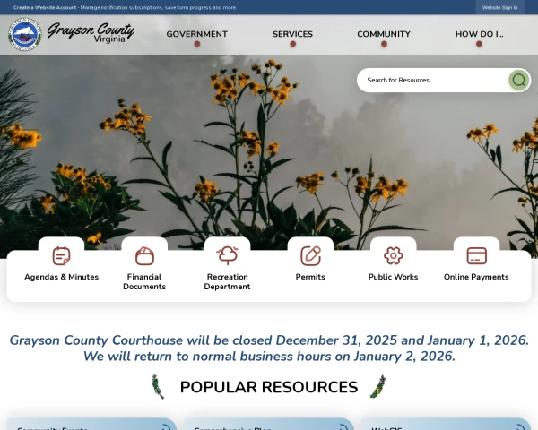538x430 pixels.
Task: Open the Permits pencil icon
Action: tap(310, 256)
